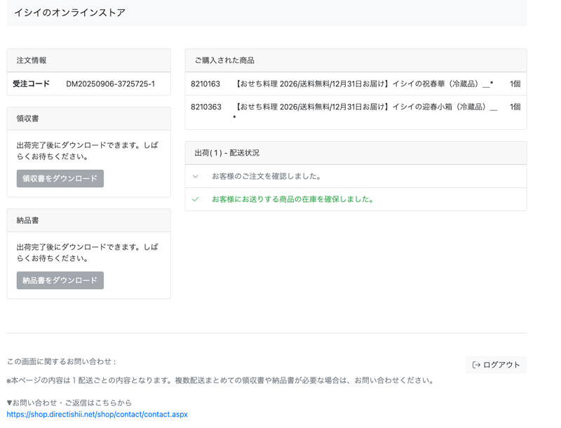
Task: Click product code 8210163
Action: [x=205, y=84]
